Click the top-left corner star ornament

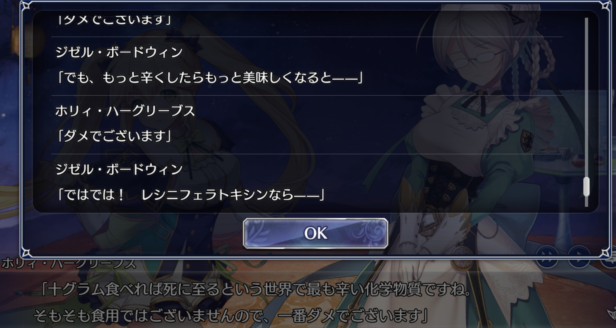tap(26, 6)
